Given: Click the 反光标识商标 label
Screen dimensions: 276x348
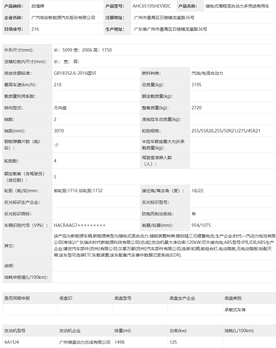Looking at the screenshot, I should [x=18, y=214].
